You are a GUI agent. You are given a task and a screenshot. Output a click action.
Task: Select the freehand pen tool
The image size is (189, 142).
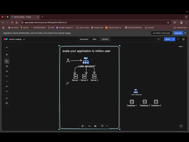tap(7, 86)
